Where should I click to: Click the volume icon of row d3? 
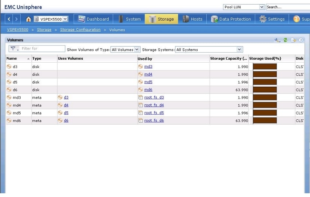tap(9, 66)
